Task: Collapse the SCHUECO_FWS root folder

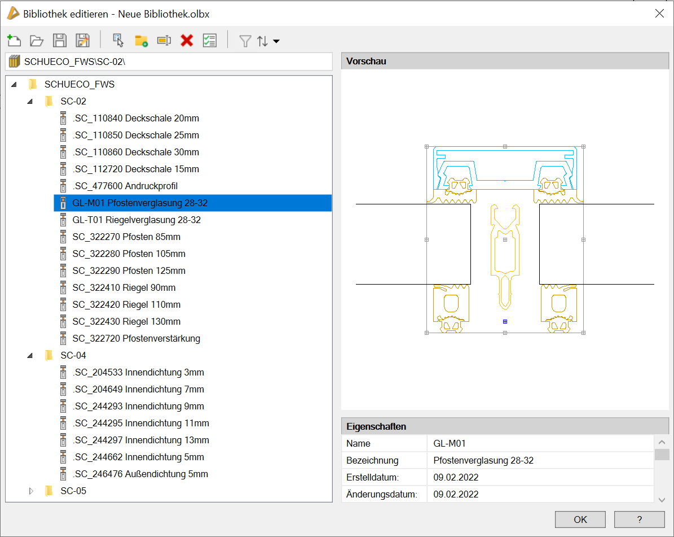Action: point(14,85)
